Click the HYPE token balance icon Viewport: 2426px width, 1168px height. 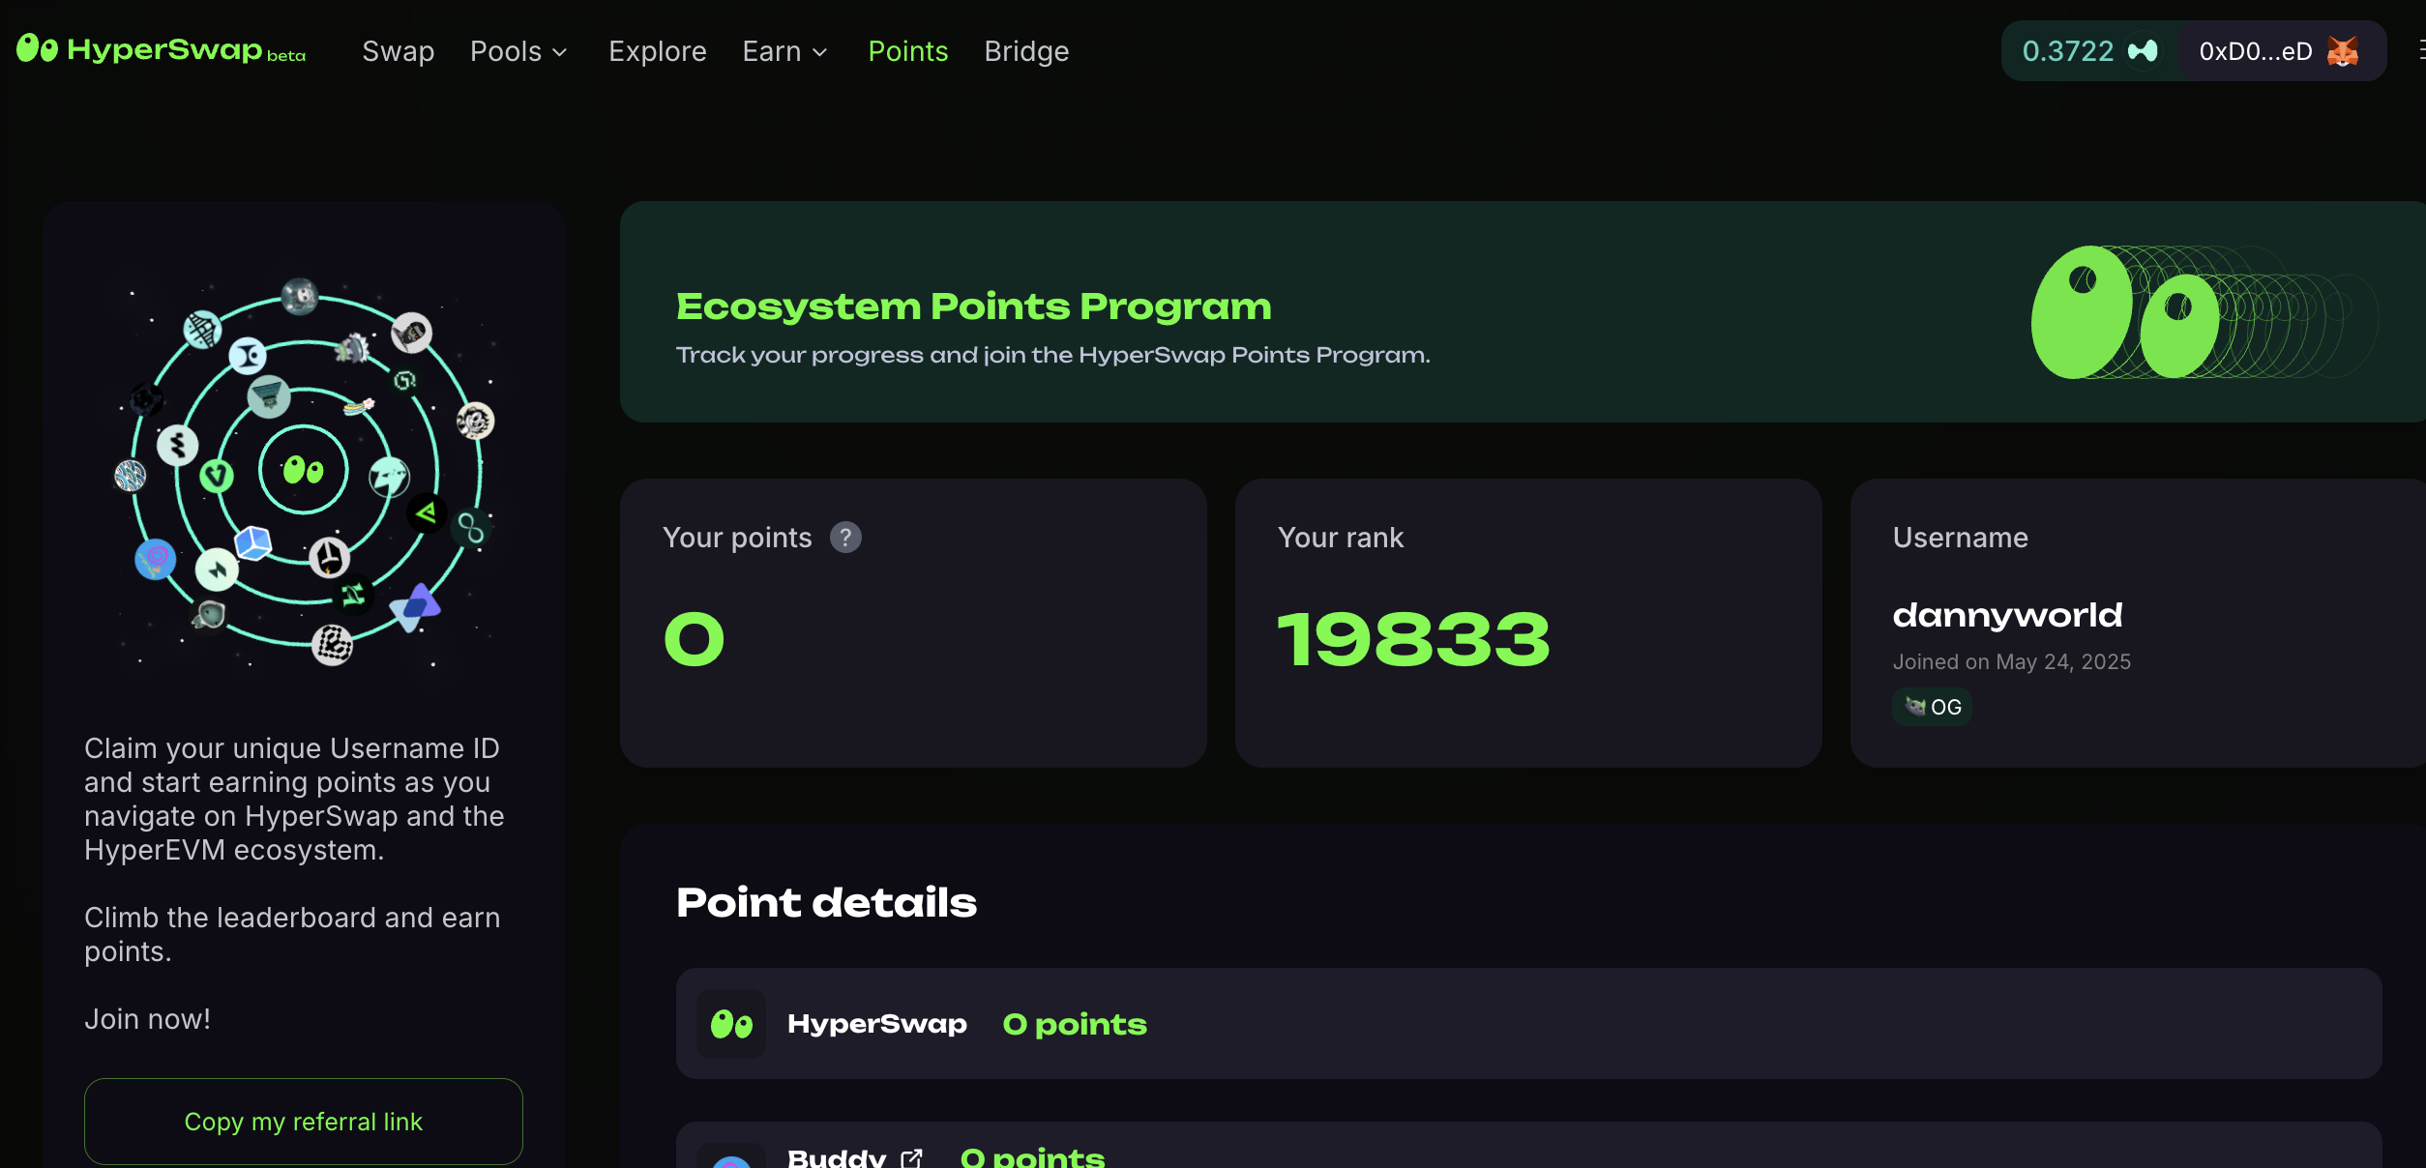(x=2143, y=51)
